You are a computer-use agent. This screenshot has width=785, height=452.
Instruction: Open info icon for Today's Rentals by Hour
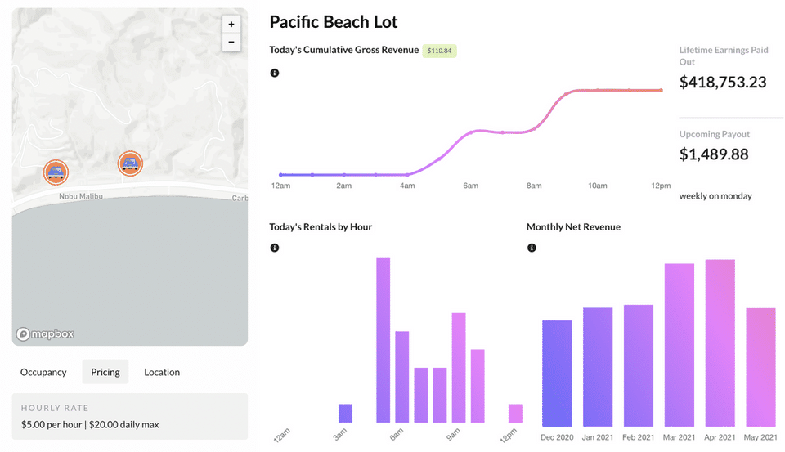click(x=275, y=248)
